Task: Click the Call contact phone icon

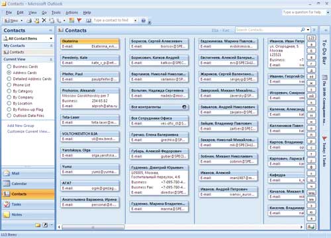Action: click(x=59, y=20)
